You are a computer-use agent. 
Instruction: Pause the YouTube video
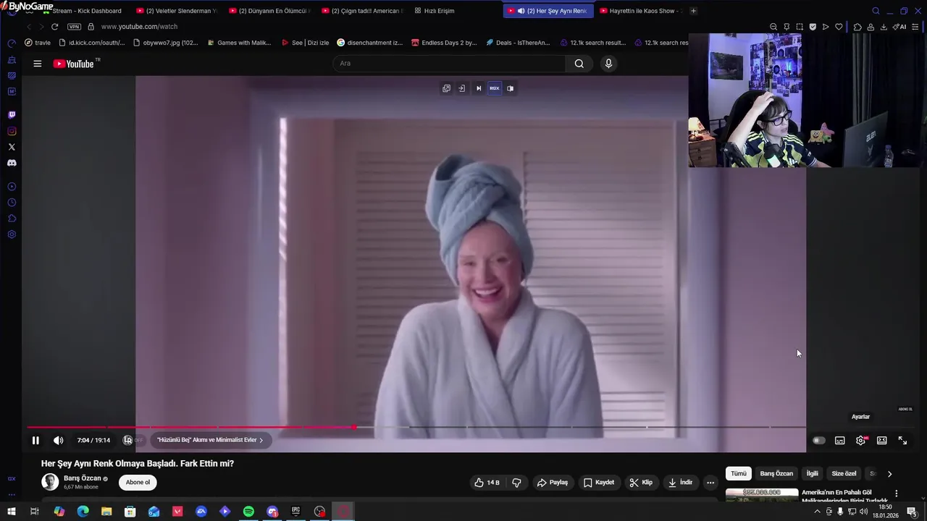click(x=35, y=440)
